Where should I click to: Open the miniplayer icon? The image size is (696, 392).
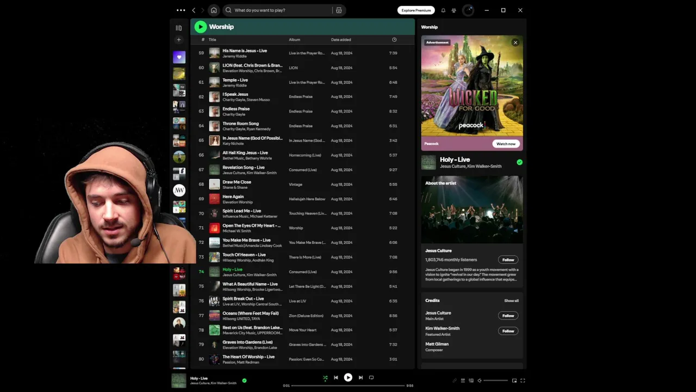click(x=514, y=381)
